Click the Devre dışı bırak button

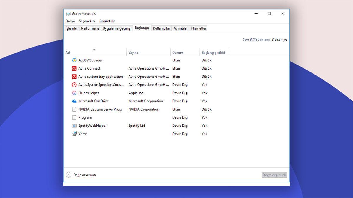274,175
